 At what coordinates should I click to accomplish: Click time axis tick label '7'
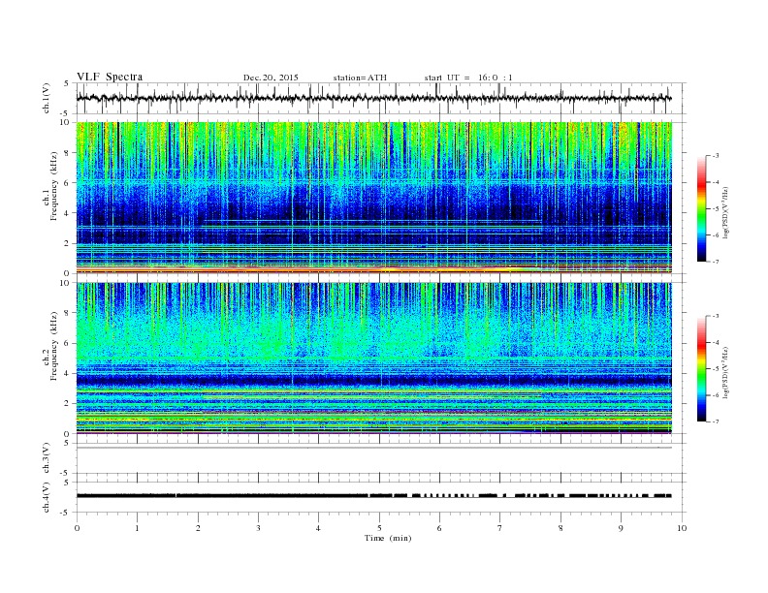(x=500, y=528)
